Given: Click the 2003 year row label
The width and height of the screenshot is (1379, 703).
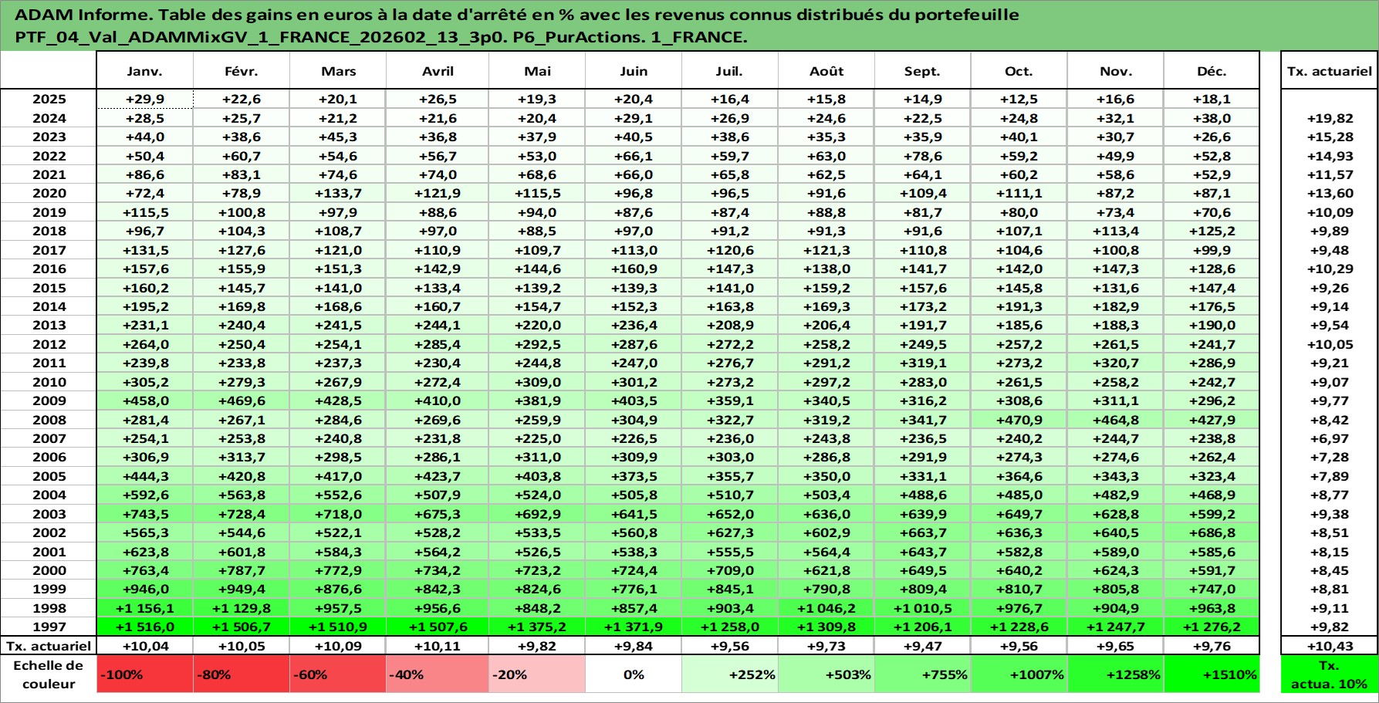Looking at the screenshot, I should [x=49, y=514].
